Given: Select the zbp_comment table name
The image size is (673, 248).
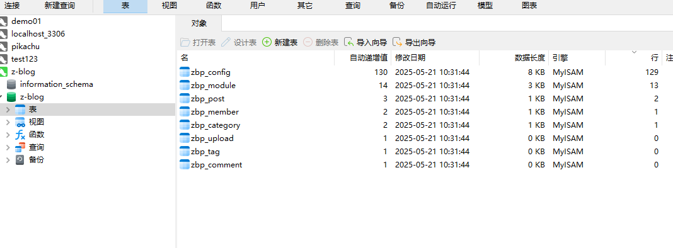Looking at the screenshot, I should (x=217, y=165).
